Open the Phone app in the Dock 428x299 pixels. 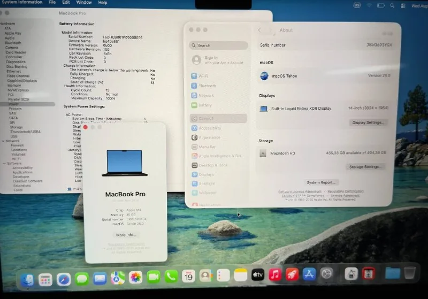click(171, 277)
